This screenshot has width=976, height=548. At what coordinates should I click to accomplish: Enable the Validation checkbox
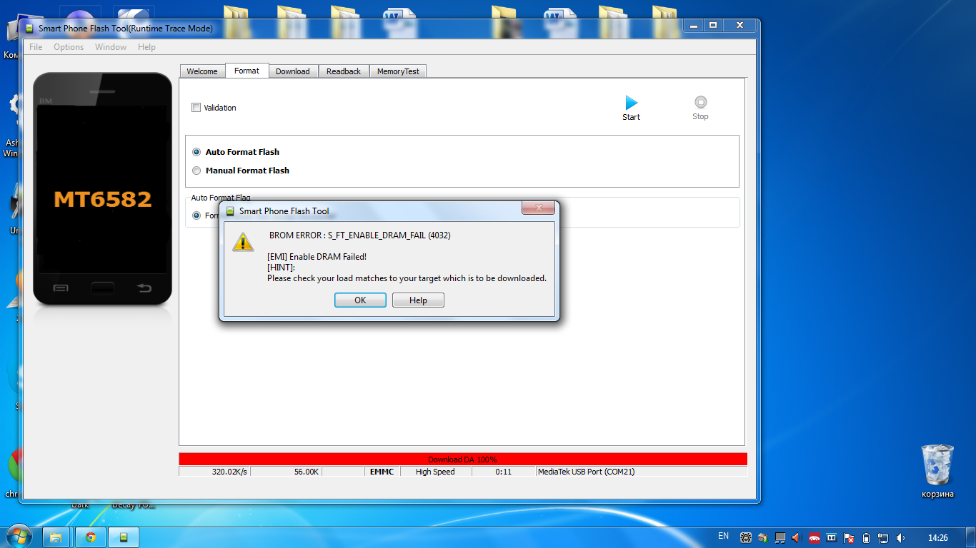click(196, 108)
